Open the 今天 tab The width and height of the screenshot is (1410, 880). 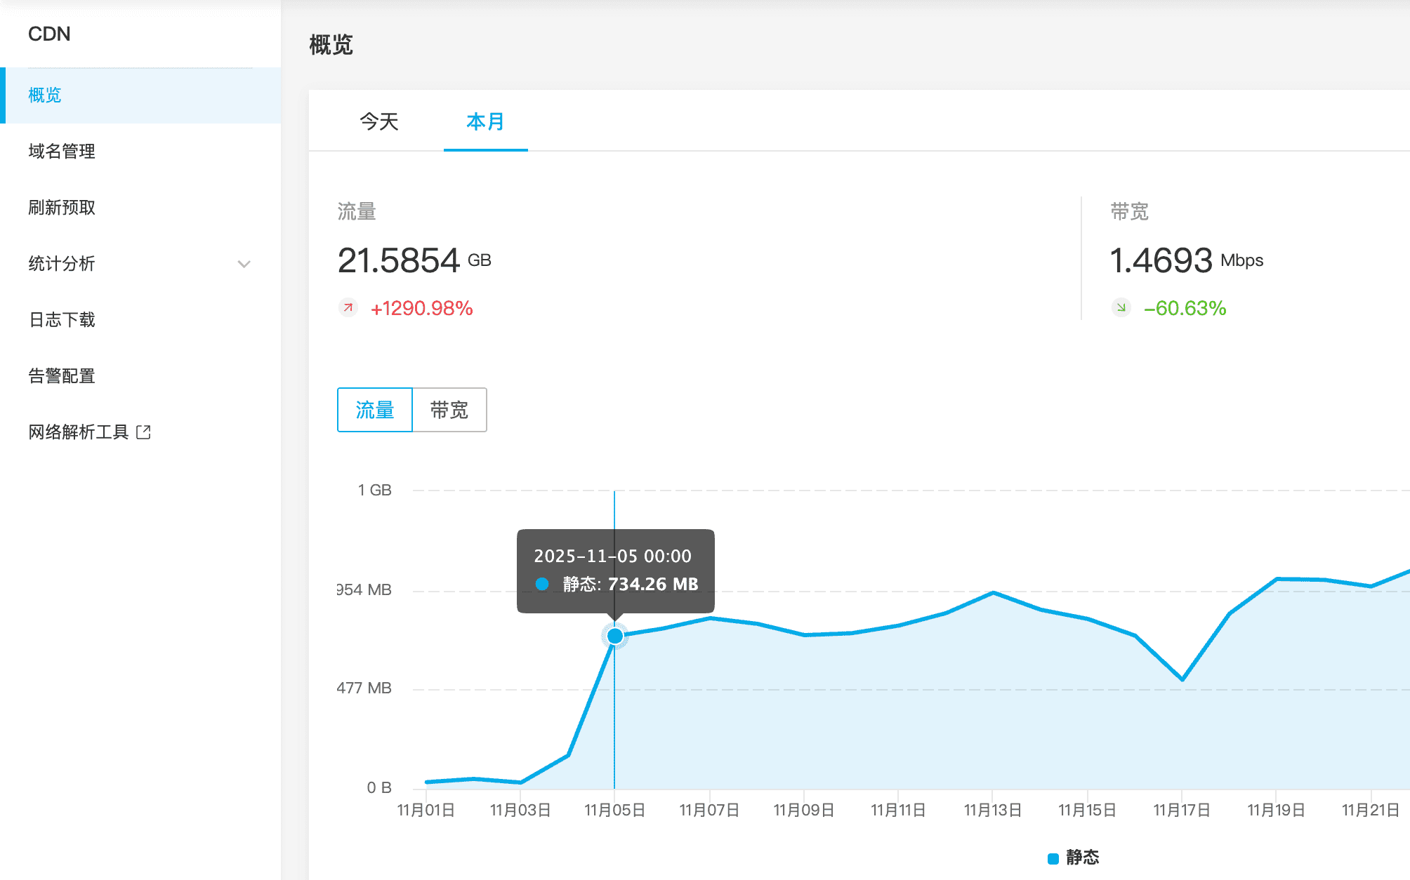coord(379,121)
